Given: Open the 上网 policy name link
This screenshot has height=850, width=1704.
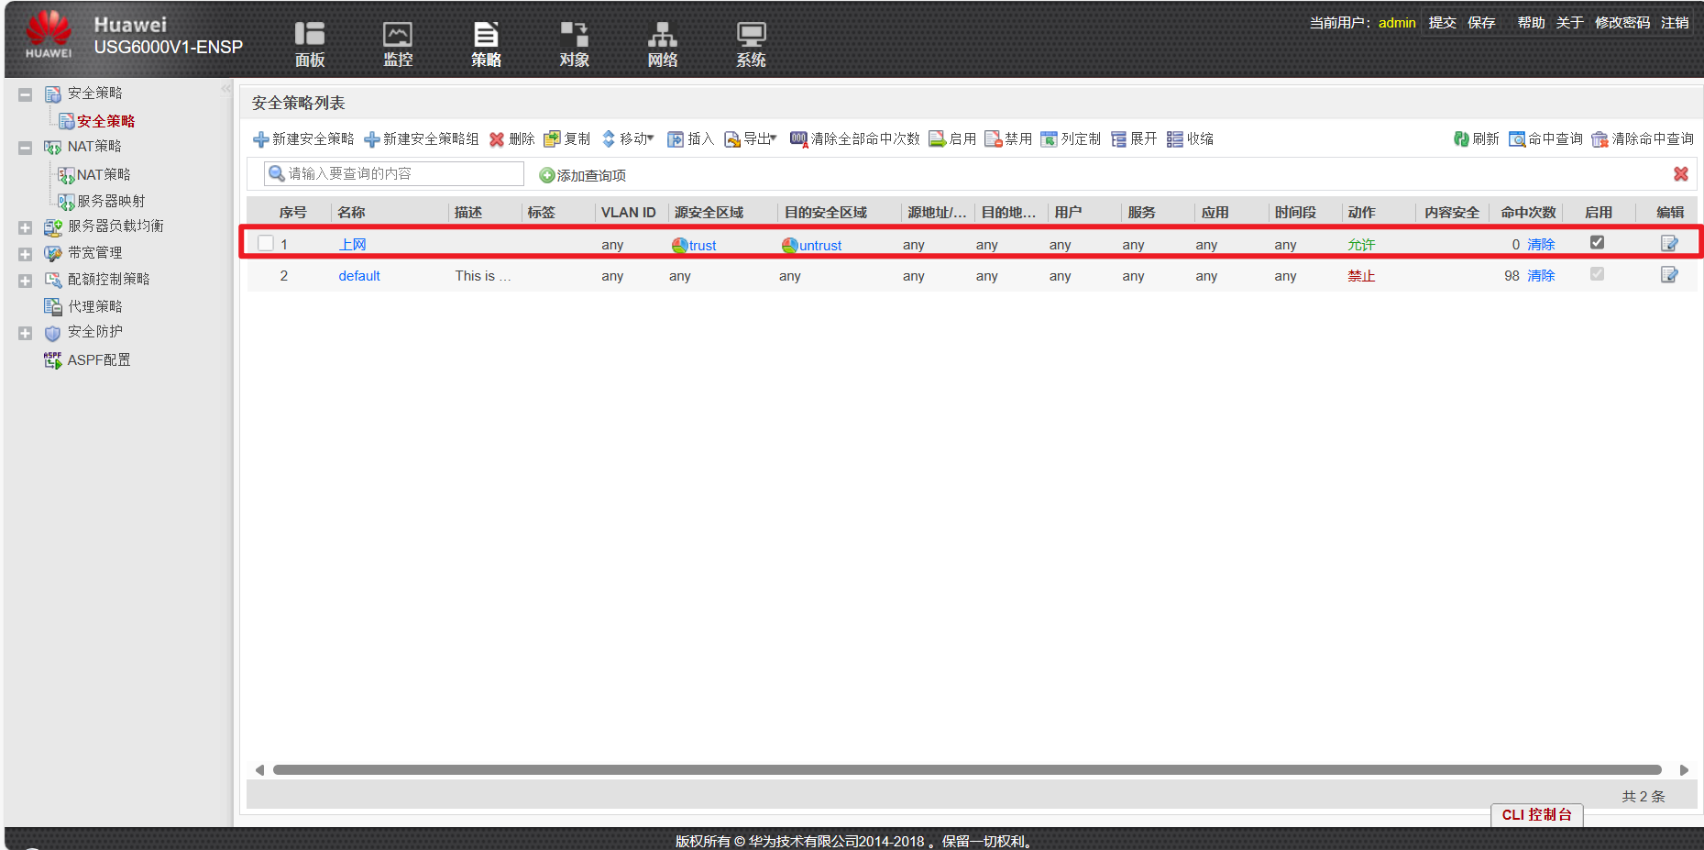Looking at the screenshot, I should tap(354, 244).
